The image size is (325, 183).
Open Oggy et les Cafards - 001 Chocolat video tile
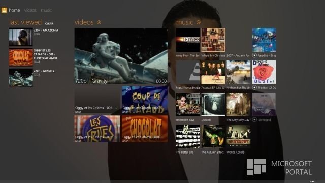(x=145, y=129)
